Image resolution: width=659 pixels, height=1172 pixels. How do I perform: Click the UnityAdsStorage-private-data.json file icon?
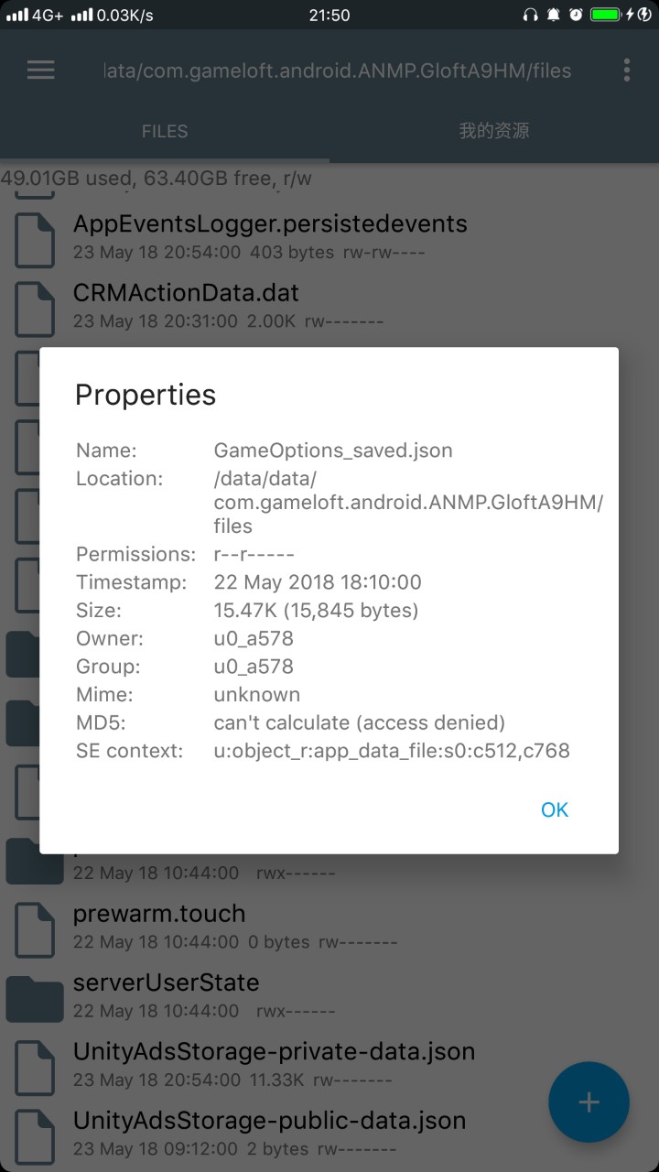pyautogui.click(x=35, y=1066)
